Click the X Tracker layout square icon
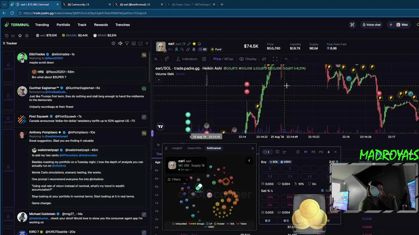The width and height of the screenshot is (419, 235). point(134,43)
